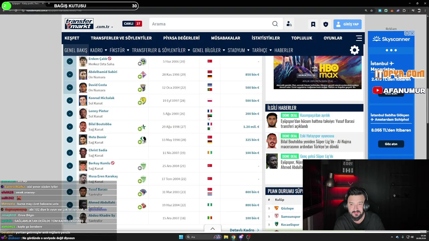Screen dimensions: 429x241
Task: Click the club crest beside David Costa
Action: click(x=143, y=87)
